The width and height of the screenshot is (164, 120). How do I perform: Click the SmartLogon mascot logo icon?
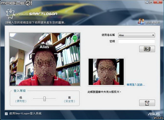pyautogui.click(x=10, y=14)
